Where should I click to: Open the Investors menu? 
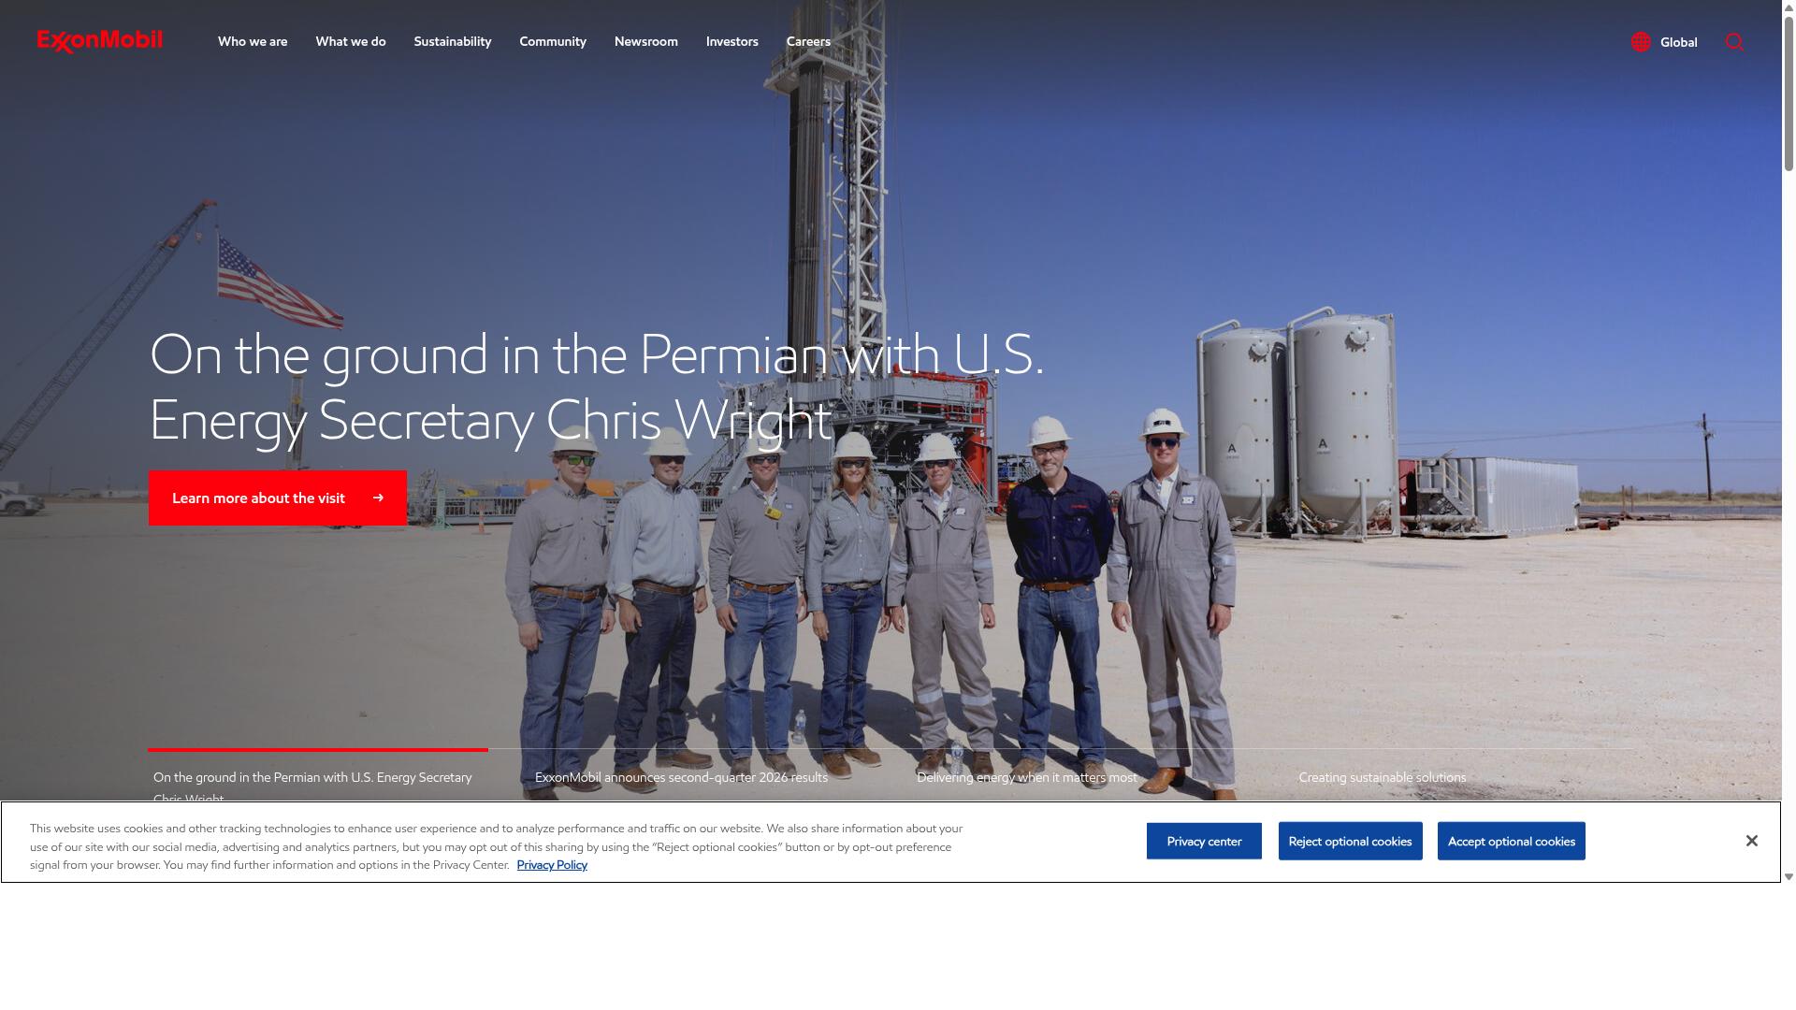(732, 41)
